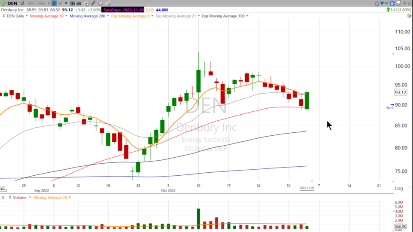Select the hourly 'h' timeframe

49,3
